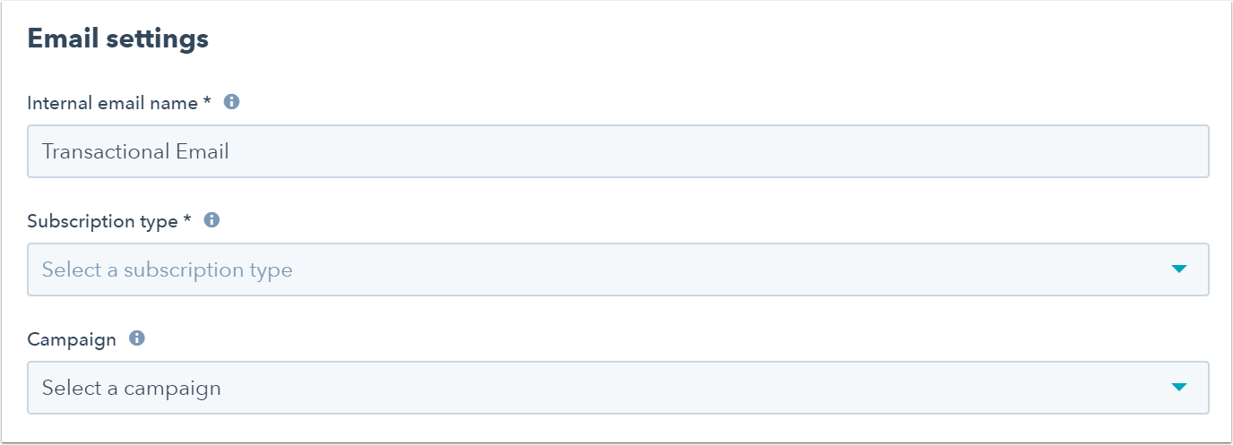Click the 'Subscription type' field label
Screen dimensions: 1233x445
tap(103, 221)
